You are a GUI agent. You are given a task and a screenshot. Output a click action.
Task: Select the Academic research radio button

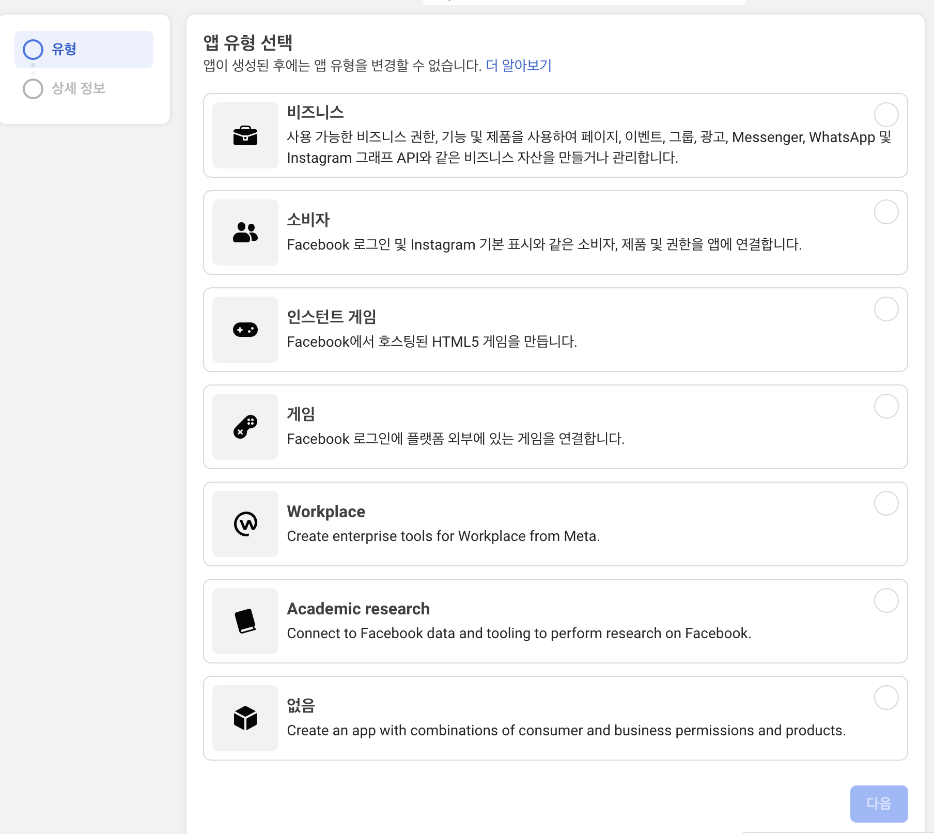pos(886,600)
